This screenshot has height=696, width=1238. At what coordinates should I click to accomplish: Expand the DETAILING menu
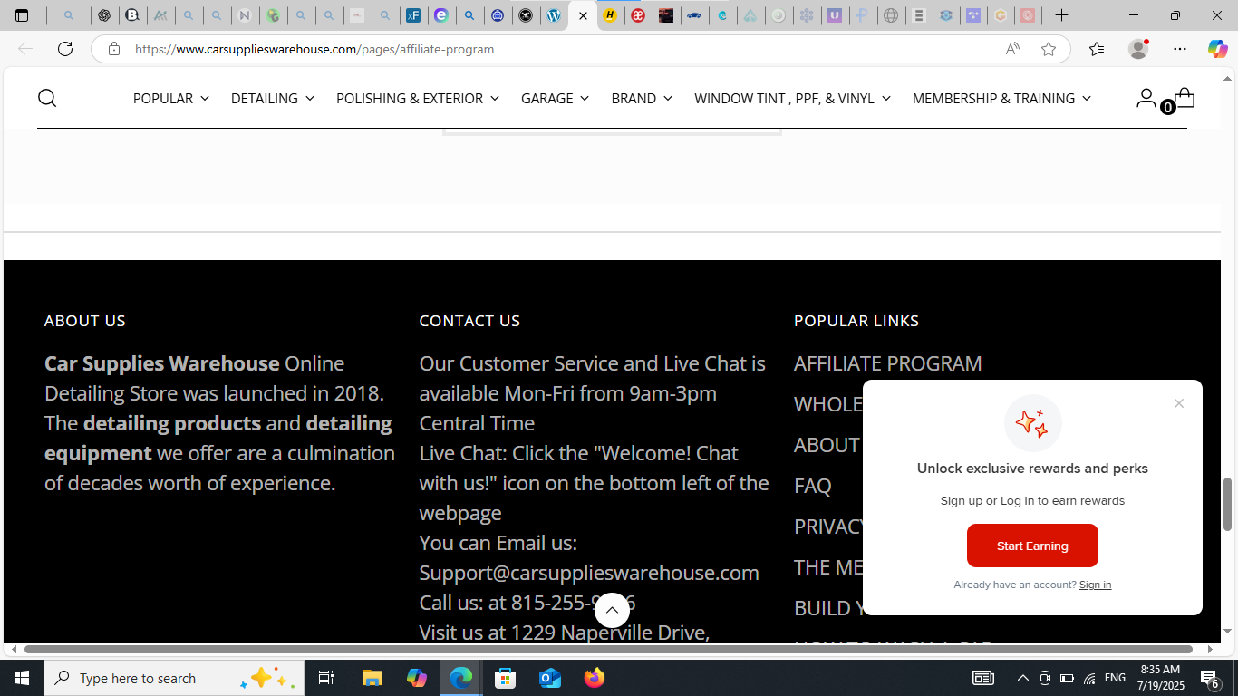pos(273,98)
